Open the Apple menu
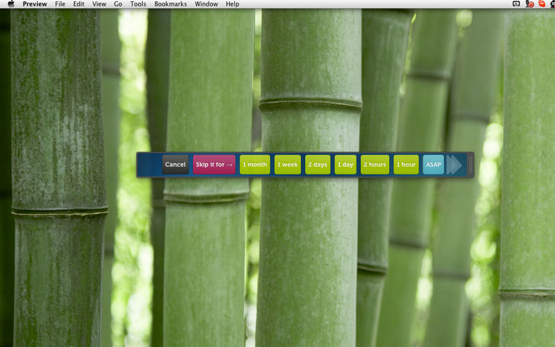Viewport: 555px width, 347px height. (11, 4)
